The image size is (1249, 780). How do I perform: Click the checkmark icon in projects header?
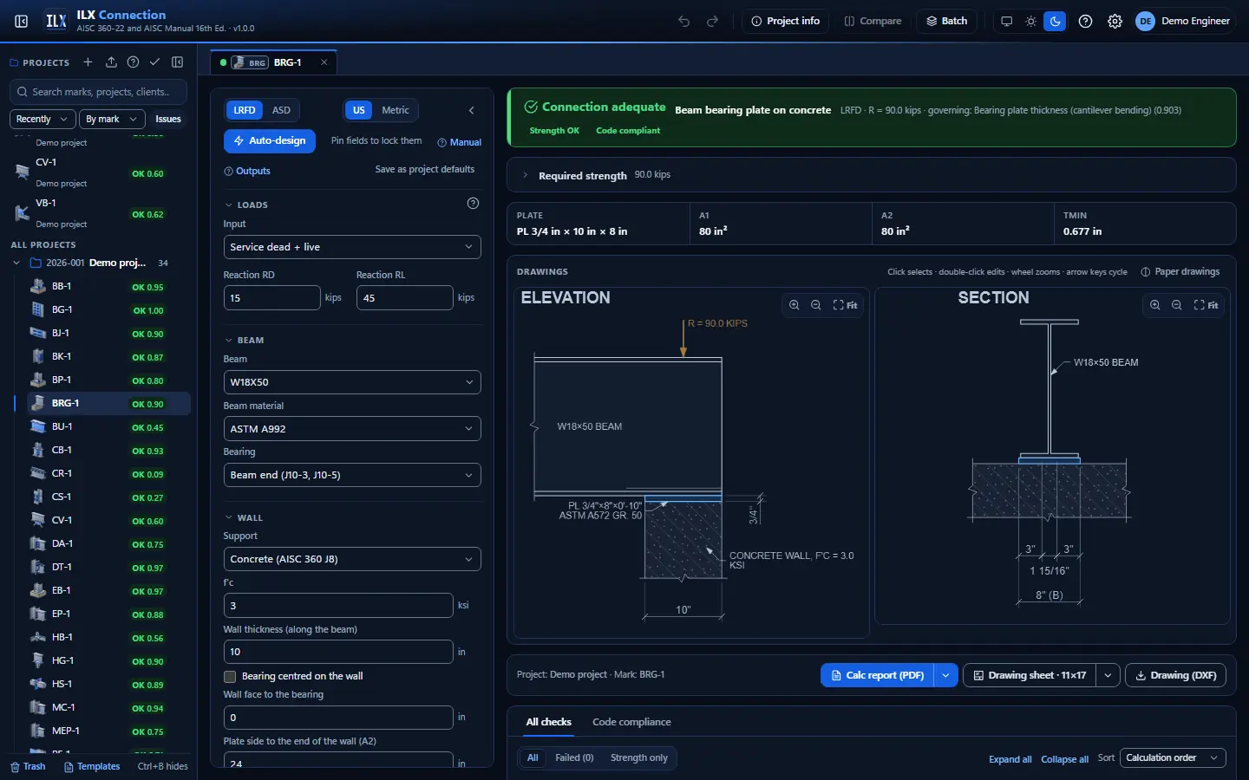154,62
